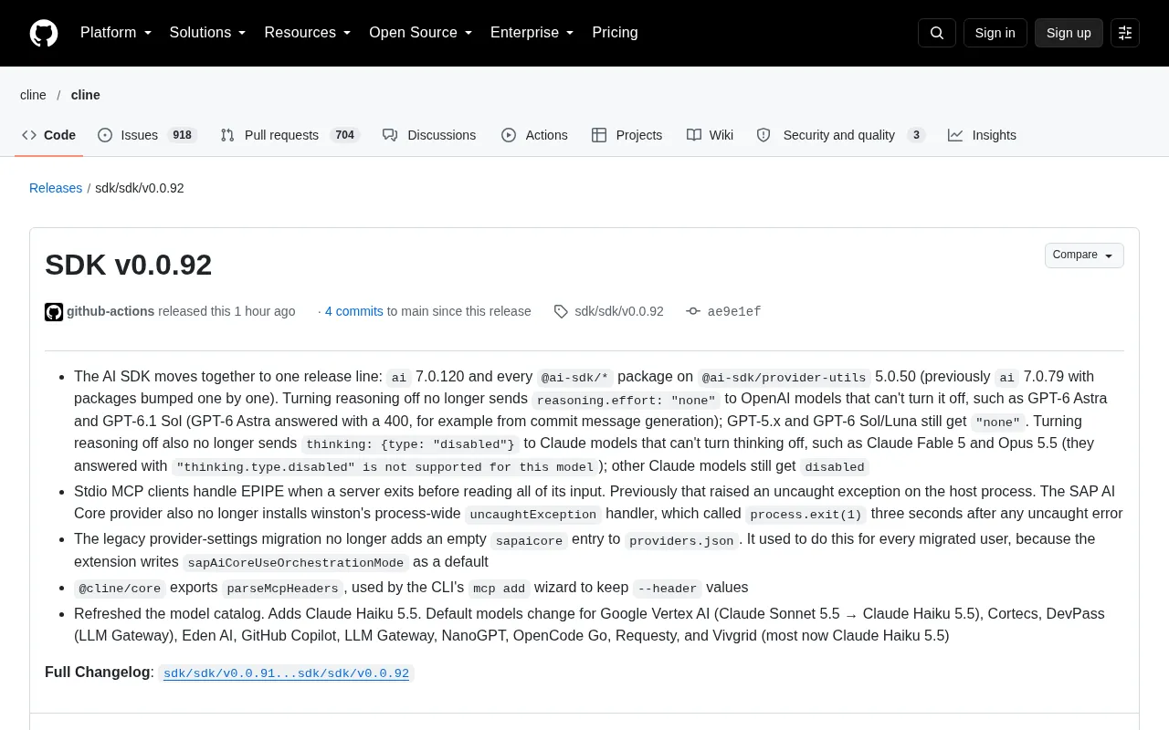1169x730 pixels.
Task: Click the Sign up button
Action: pos(1069,33)
